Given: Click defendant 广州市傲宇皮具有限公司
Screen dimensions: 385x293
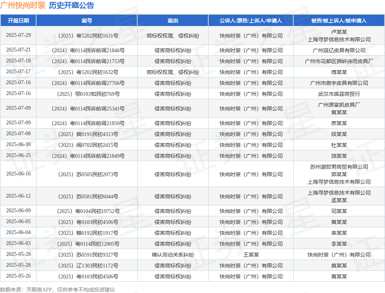Looking at the screenshot, I should click(x=339, y=83).
